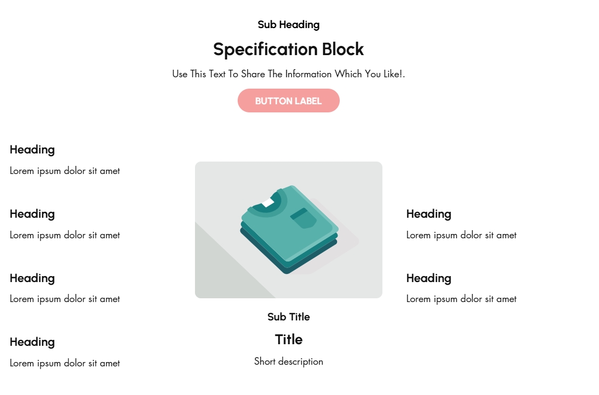Select Lorem ipsum text under first right Heading
Image resolution: width=599 pixels, height=395 pixels.
tap(461, 236)
